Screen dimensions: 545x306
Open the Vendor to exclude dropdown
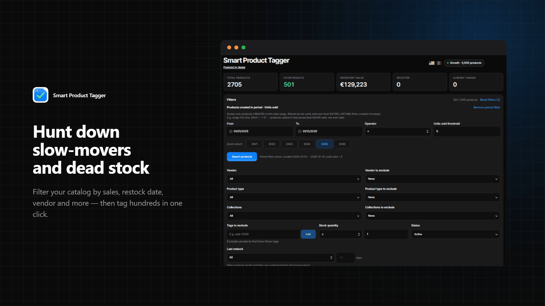click(x=433, y=179)
